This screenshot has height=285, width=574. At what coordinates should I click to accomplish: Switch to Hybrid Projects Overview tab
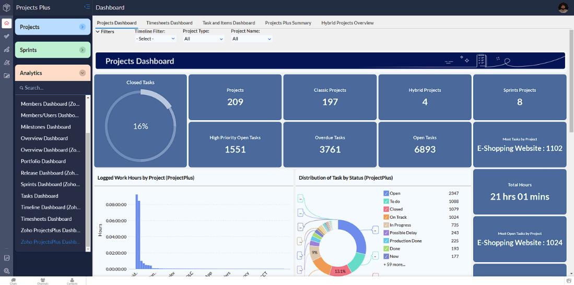347,22
